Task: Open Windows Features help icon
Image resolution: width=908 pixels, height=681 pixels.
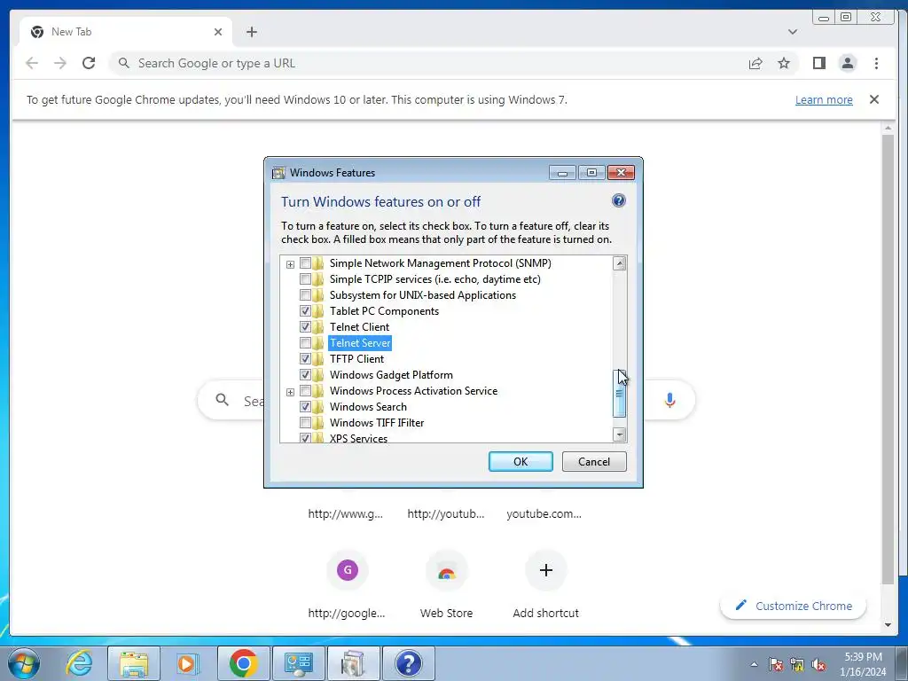Action: pyautogui.click(x=618, y=200)
